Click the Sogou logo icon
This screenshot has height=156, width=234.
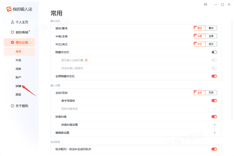9,9
